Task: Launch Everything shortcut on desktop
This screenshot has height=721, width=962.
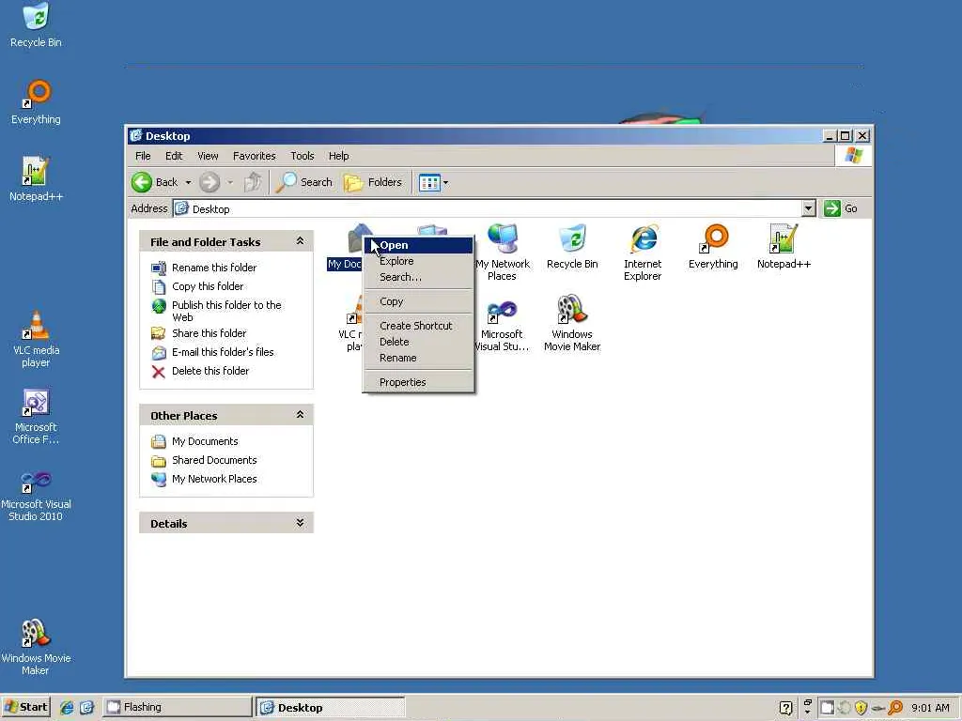Action: click(x=36, y=101)
